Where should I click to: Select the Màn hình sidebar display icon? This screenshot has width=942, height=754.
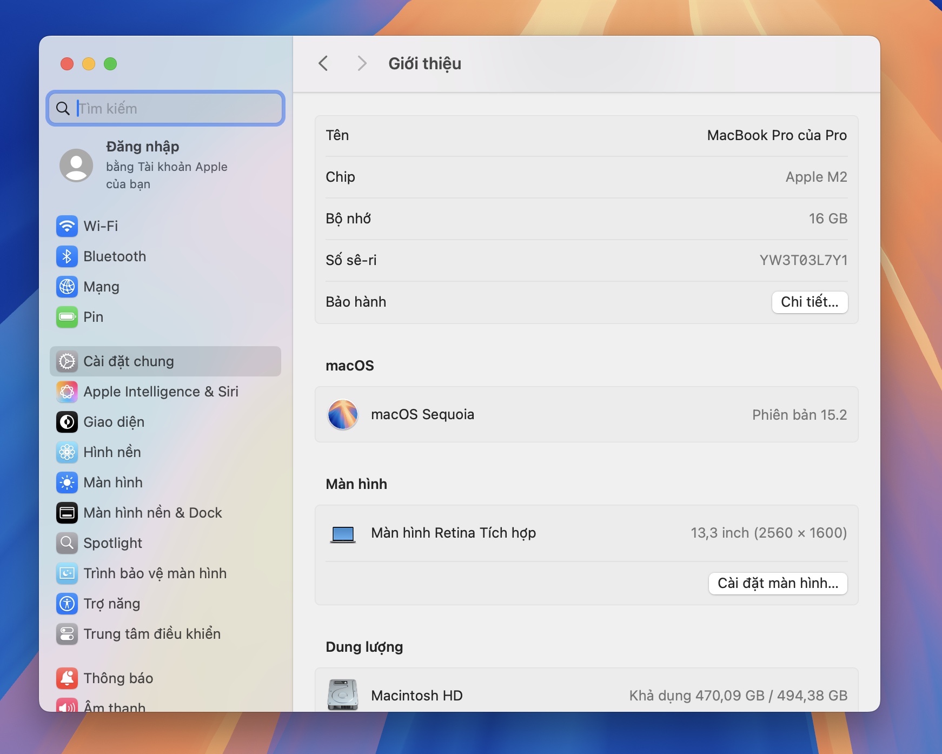click(x=67, y=482)
